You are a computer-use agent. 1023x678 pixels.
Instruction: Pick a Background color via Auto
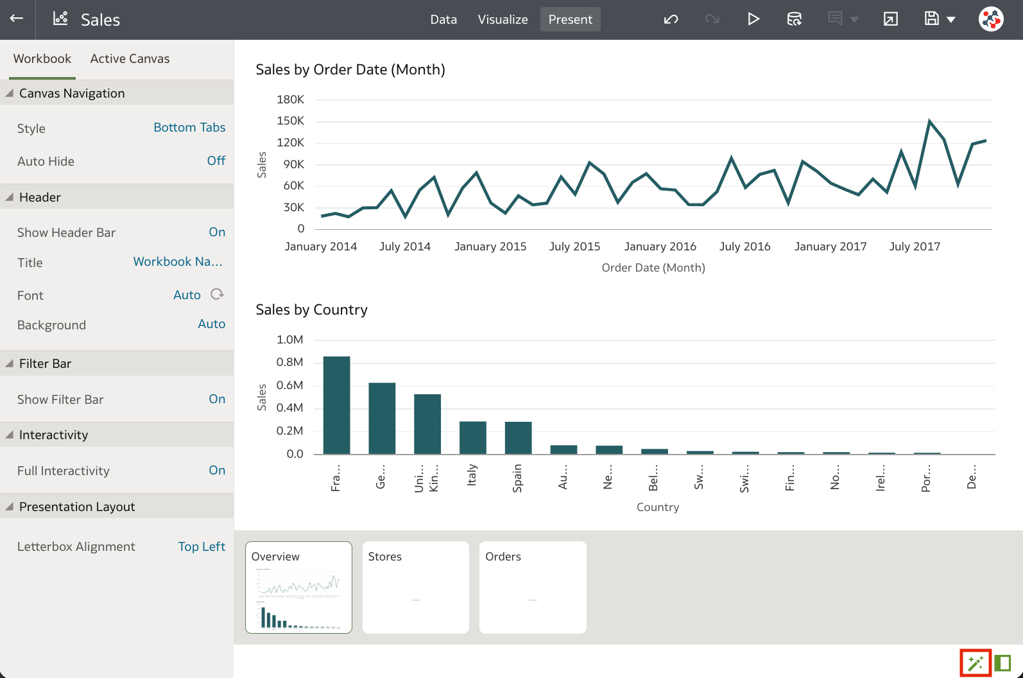click(211, 324)
